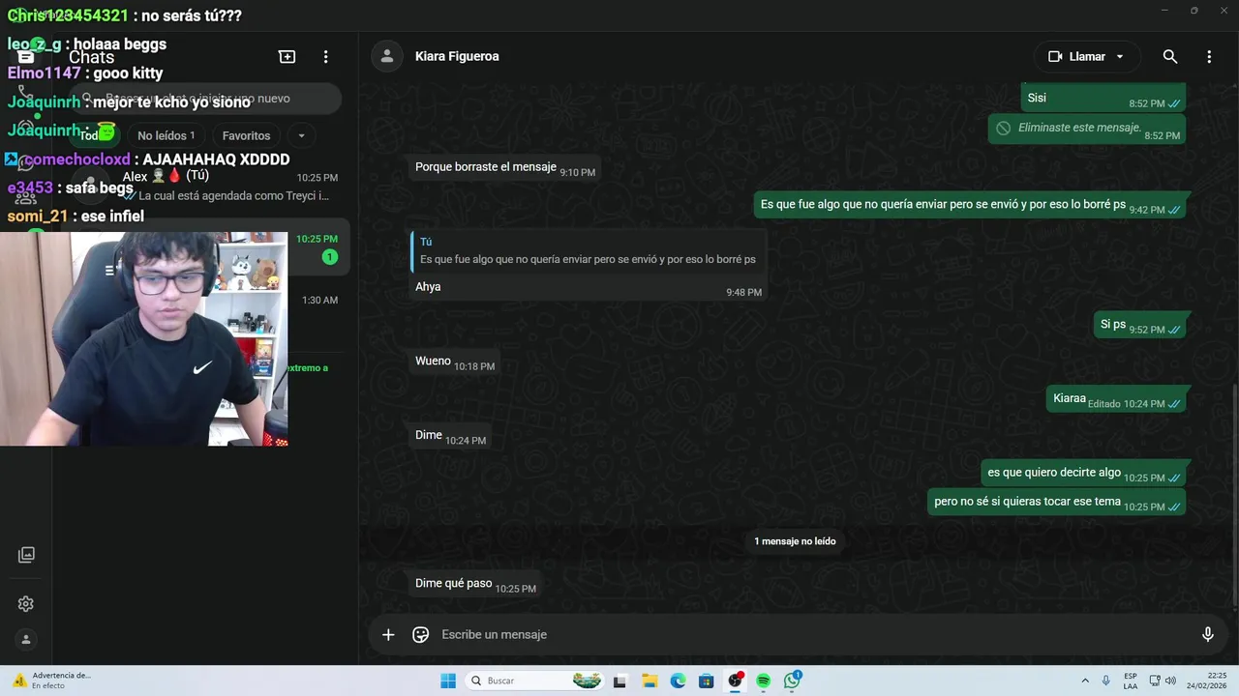This screenshot has width=1239, height=696.
Task: Open the sidebar media gallery icon
Action: pos(26,555)
